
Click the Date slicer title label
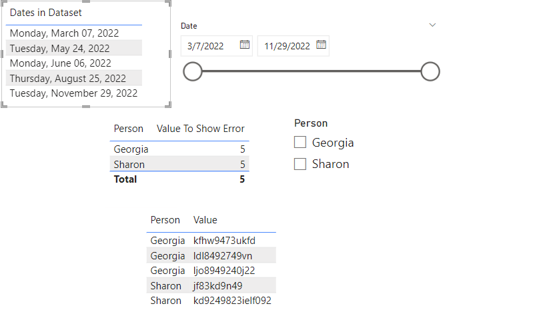point(189,26)
